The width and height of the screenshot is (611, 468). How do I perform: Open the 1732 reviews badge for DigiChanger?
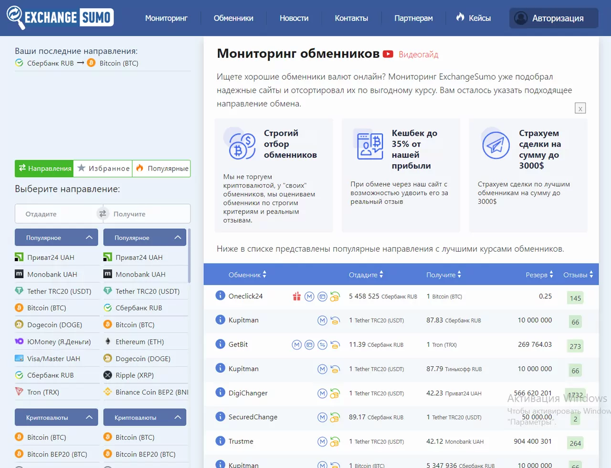tap(575, 395)
